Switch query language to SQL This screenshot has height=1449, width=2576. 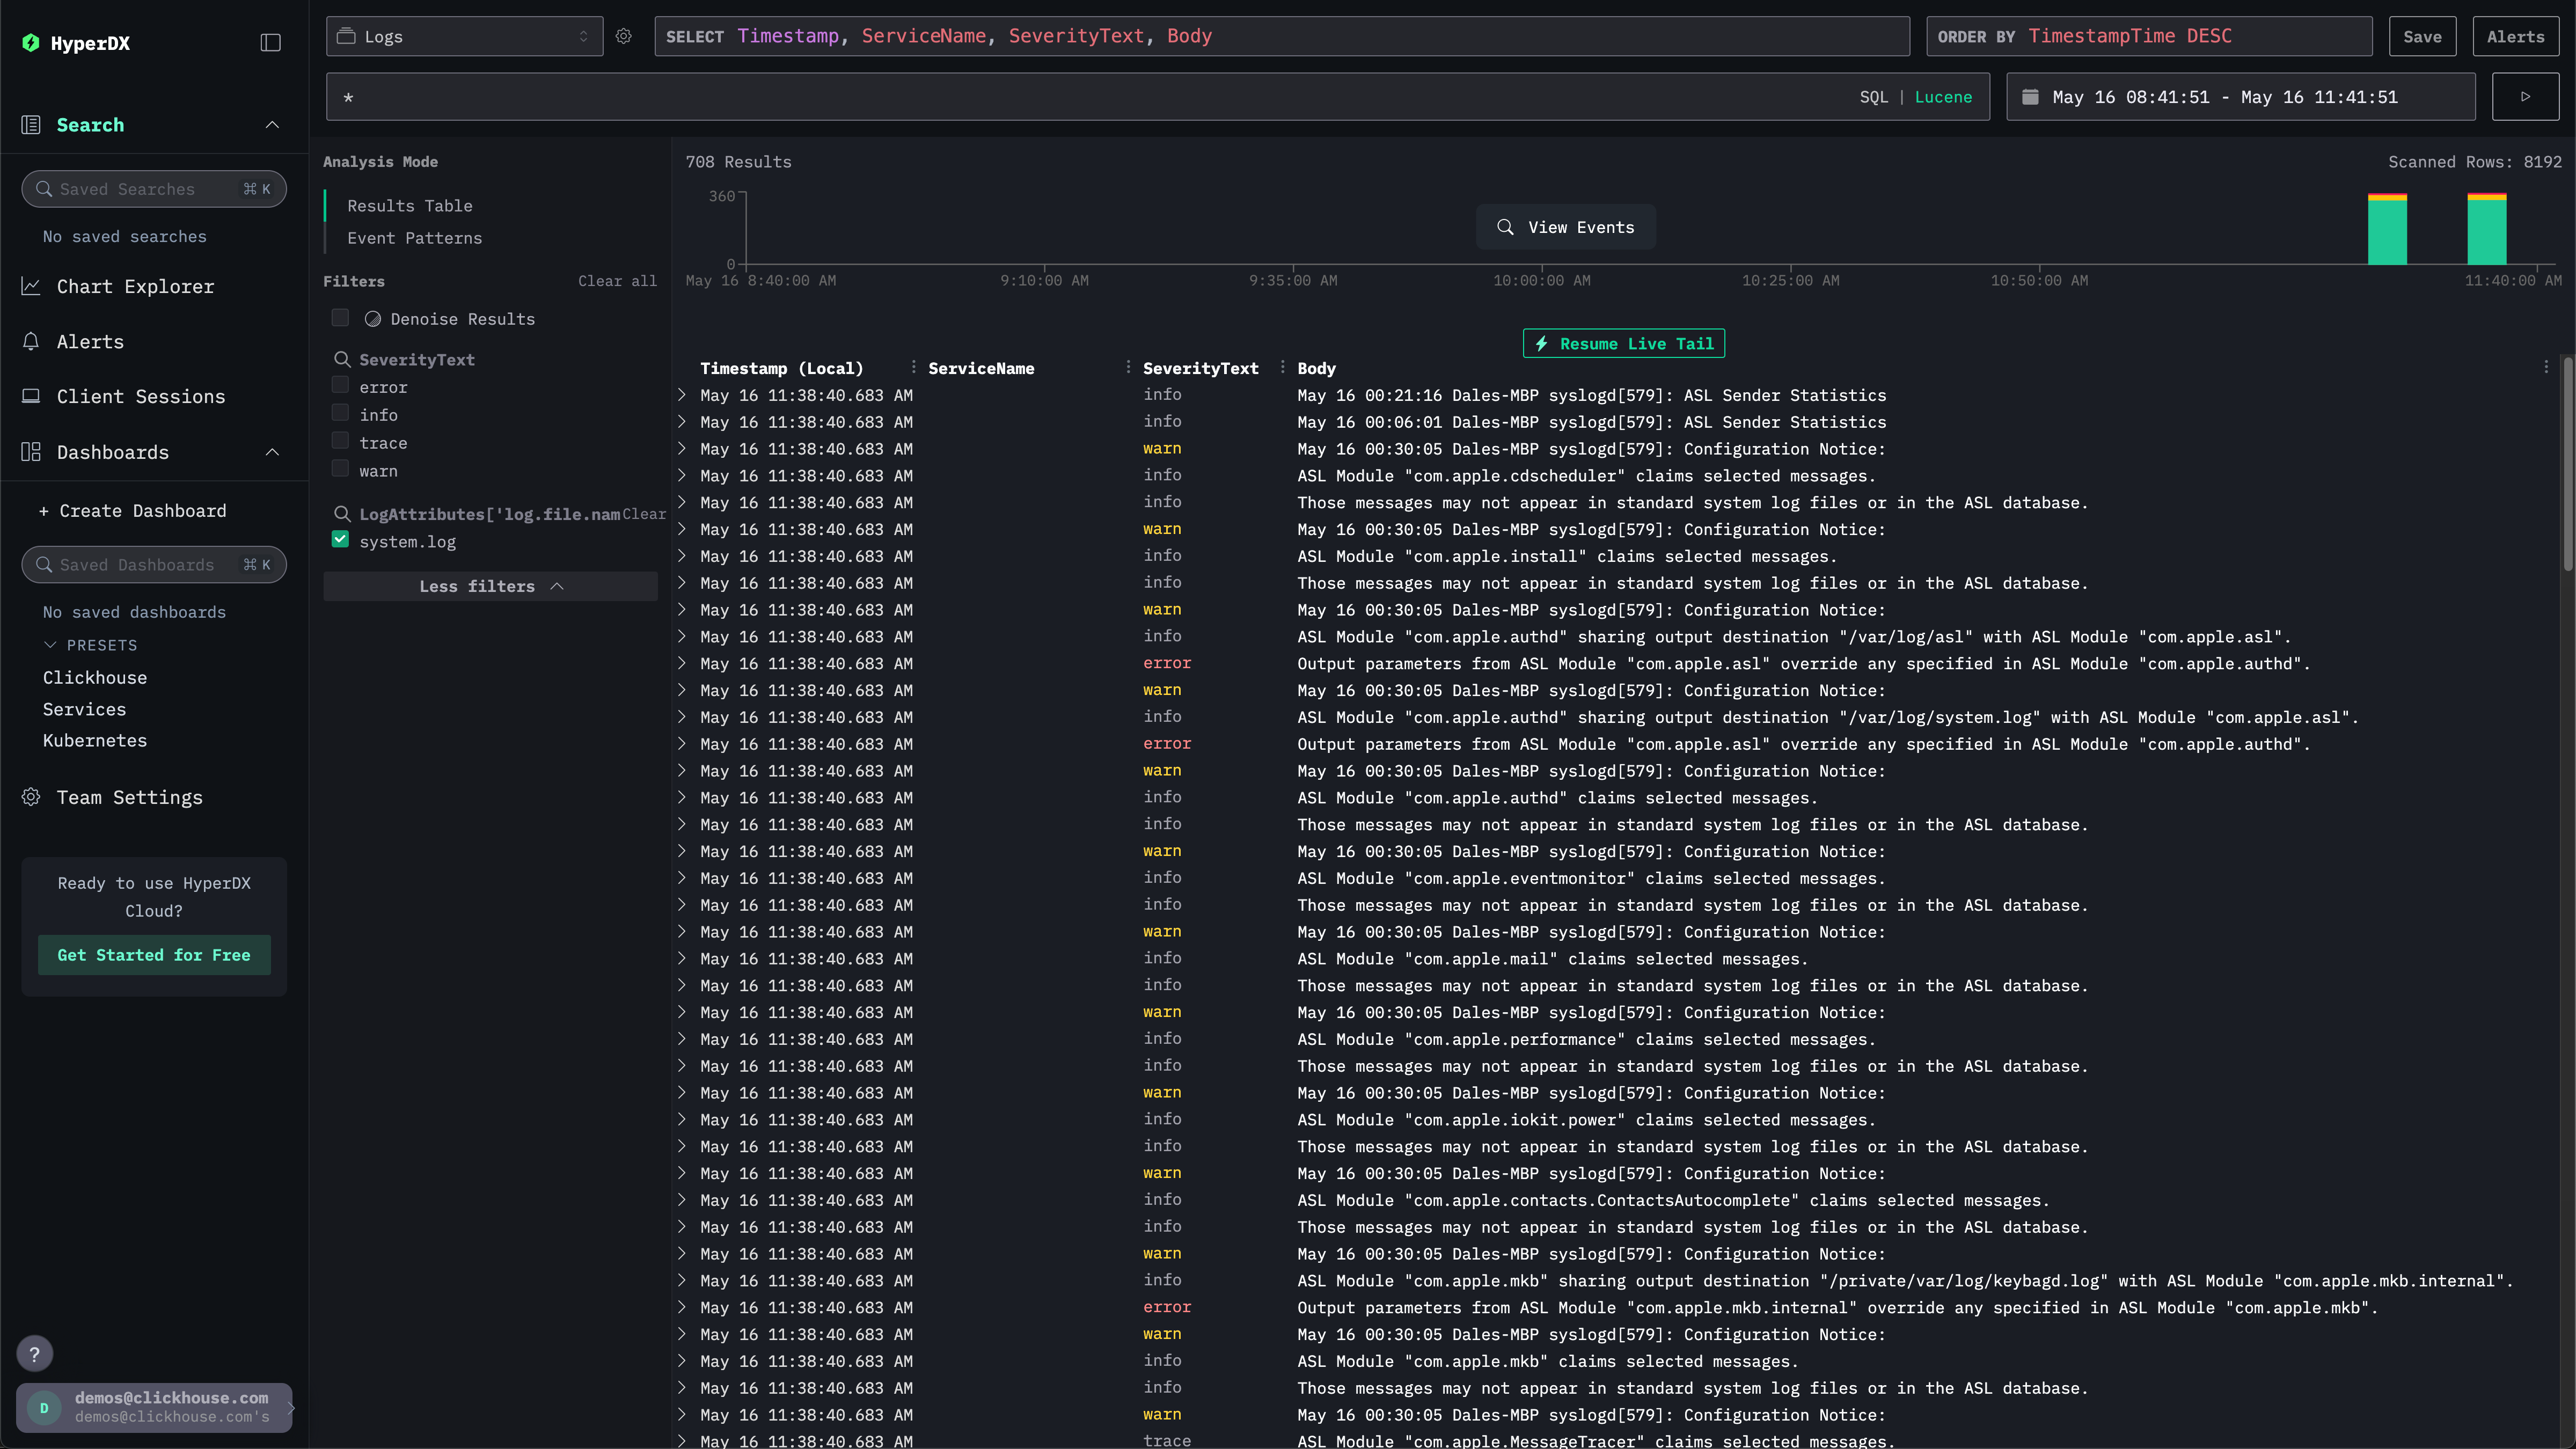(1873, 97)
